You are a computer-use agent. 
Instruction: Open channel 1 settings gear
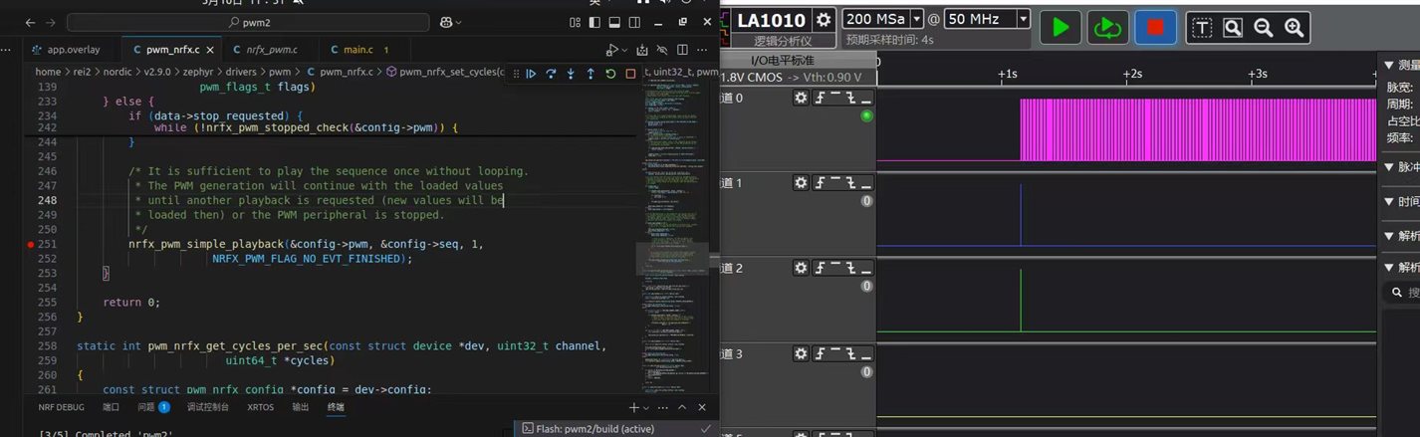[x=801, y=182]
